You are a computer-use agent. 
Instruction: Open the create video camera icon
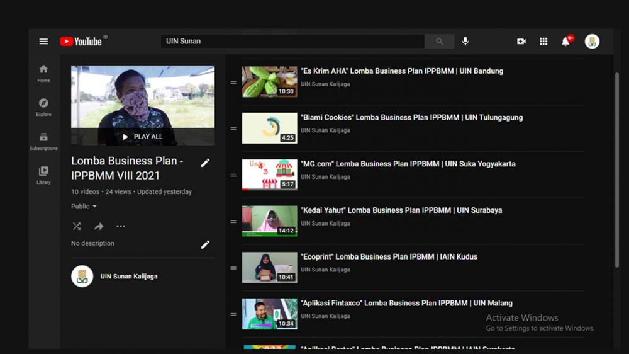pos(521,42)
